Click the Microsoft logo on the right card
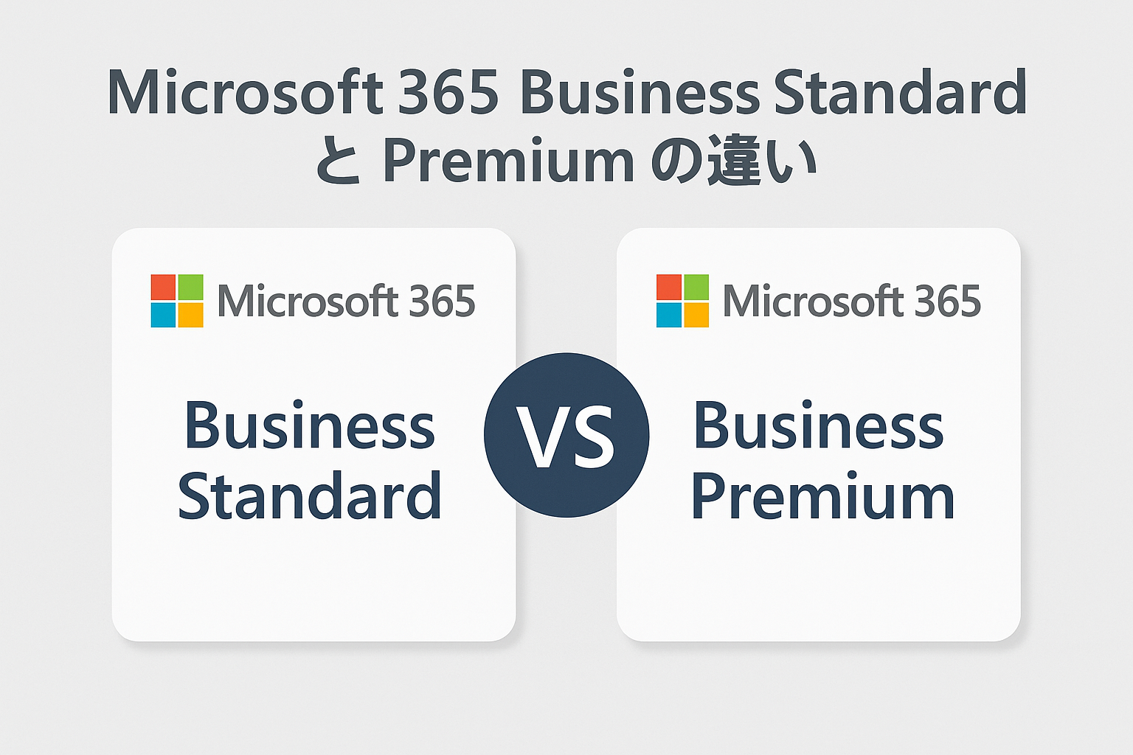This screenshot has height=755, width=1133. pos(682,301)
